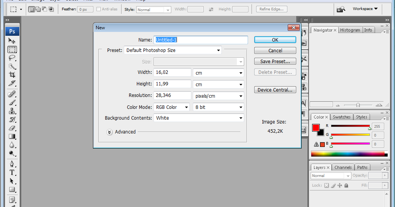The height and width of the screenshot is (207, 395).
Task: Open the Color Mode dropdown
Action: [172, 107]
